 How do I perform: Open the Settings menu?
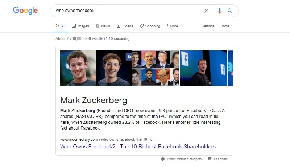208,26
